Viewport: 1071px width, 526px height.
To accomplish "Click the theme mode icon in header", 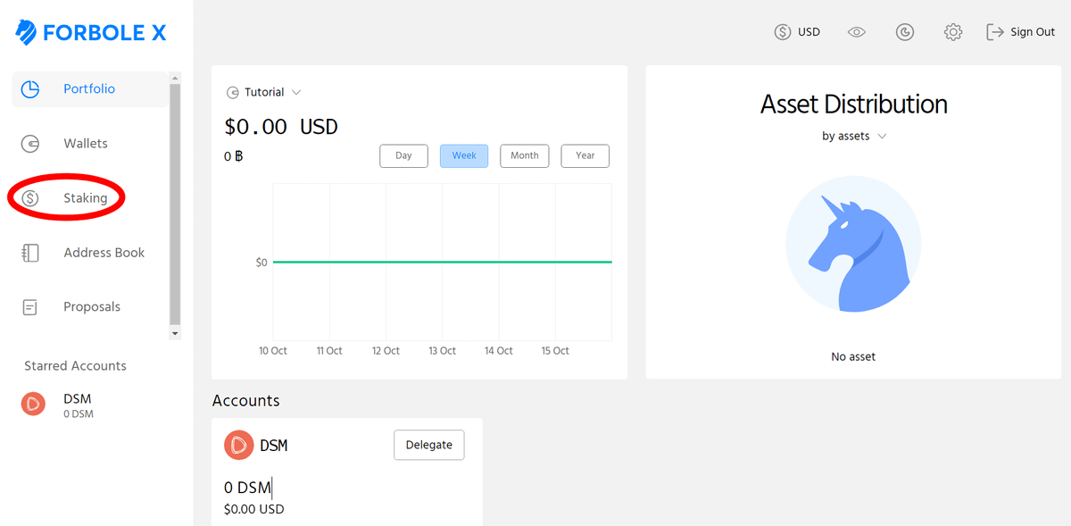I will coord(904,32).
